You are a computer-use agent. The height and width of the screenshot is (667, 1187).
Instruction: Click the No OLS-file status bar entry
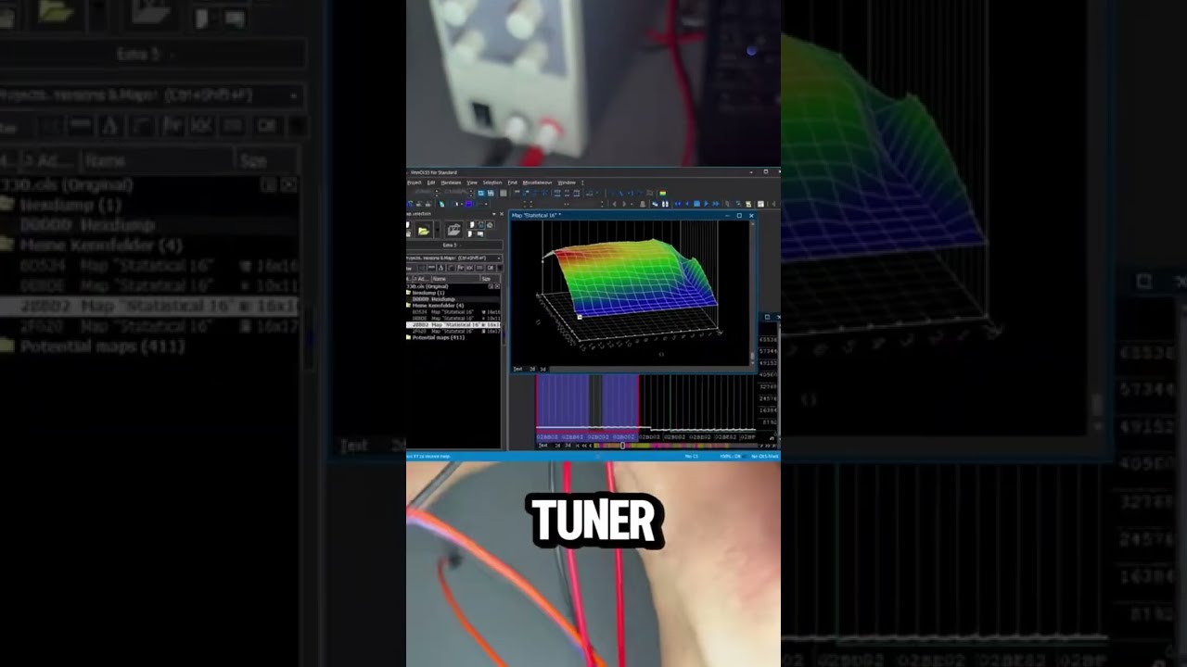click(x=764, y=456)
